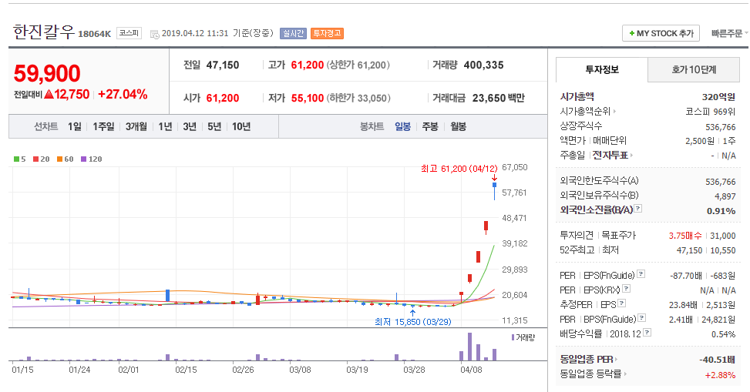Open help icon for 외국인소진율(B/A)

click(x=638, y=209)
